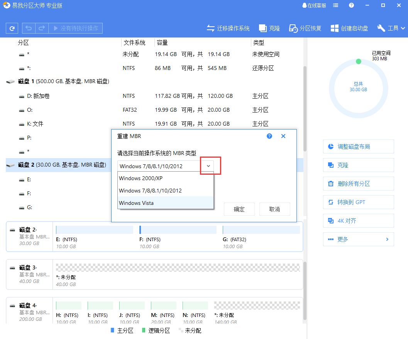Click the used space donut chart
Screen dimensions: 408x339
358,89
